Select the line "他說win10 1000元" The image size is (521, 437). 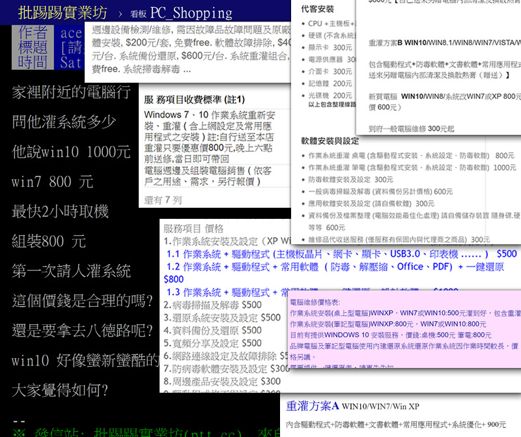tap(71, 152)
